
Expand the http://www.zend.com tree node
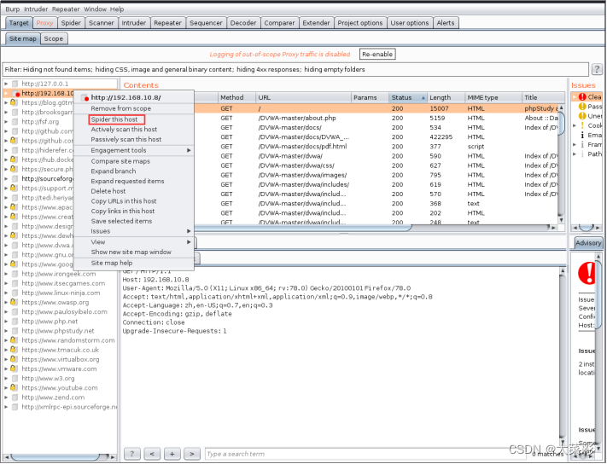tap(6, 397)
